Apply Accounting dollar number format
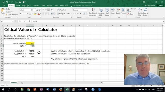The width and height of the screenshot is (165, 92). pyautogui.click(x=74, y=14)
